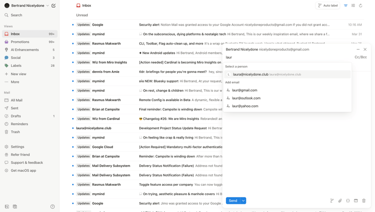Image resolution: width=375 pixels, height=212 pixels.
Task: Open dennis from Amie email
Action: (147, 72)
